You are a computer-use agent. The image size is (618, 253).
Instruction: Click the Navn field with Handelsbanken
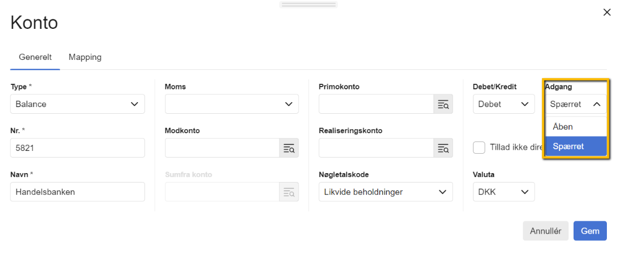coord(77,192)
